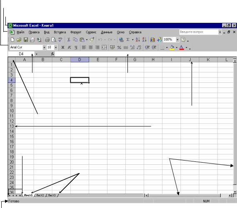The height and width of the screenshot is (208, 237).
Task: Click the Print icon in toolbar
Action: 47,40
